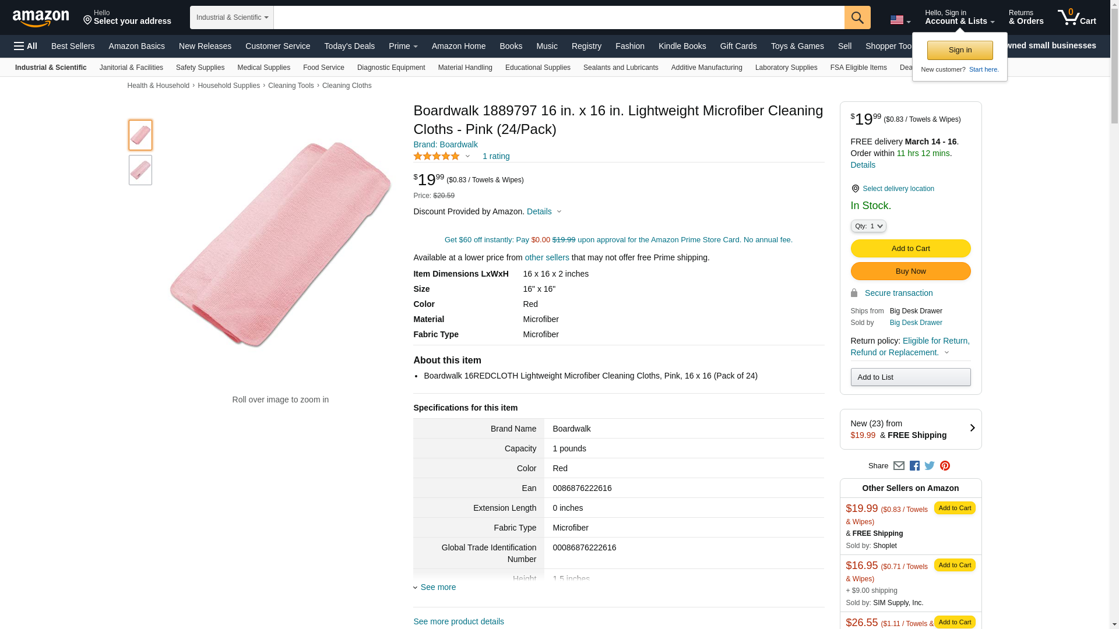Click the search magnifier button
This screenshot has width=1119, height=629.
point(857,17)
